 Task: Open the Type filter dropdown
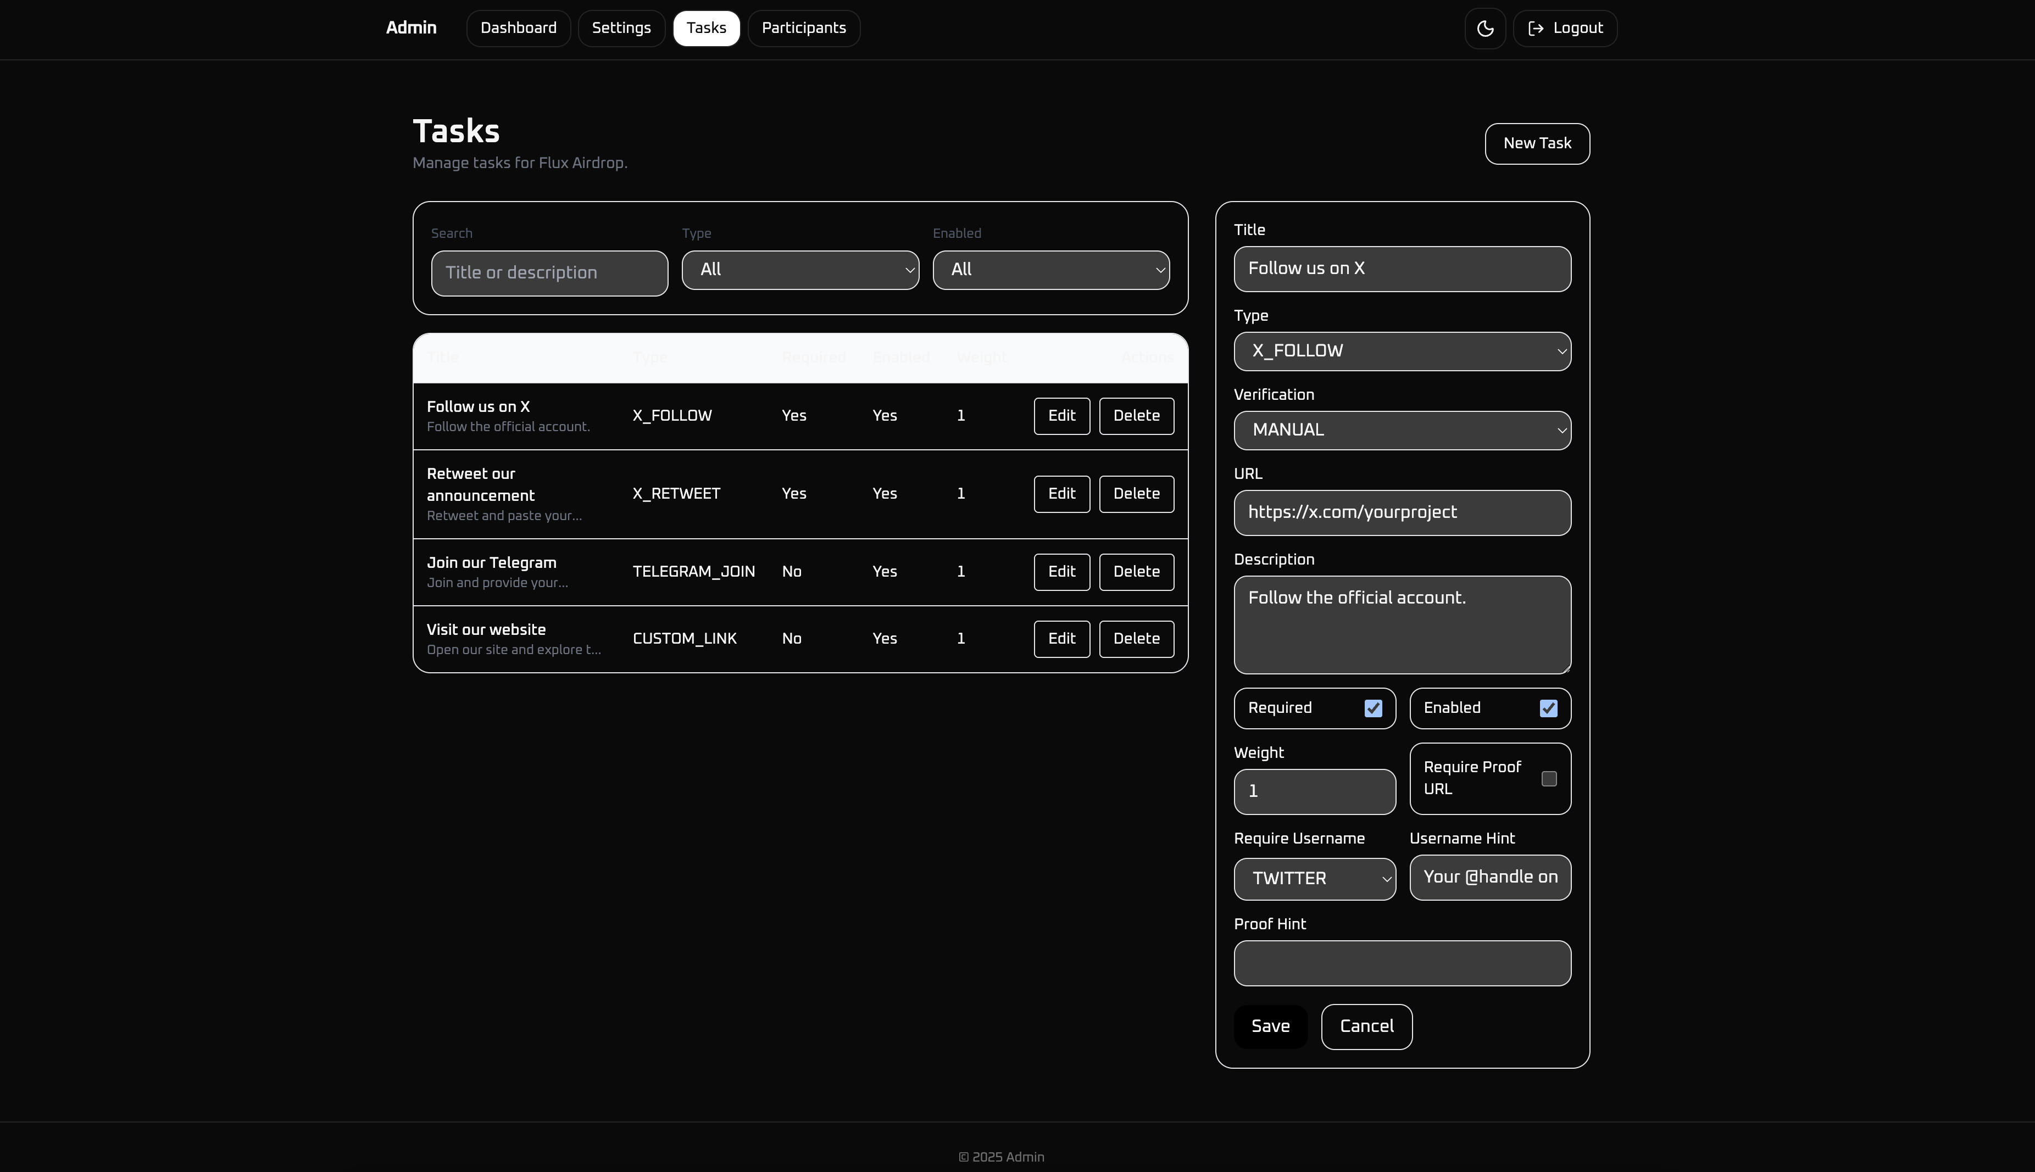pyautogui.click(x=799, y=270)
